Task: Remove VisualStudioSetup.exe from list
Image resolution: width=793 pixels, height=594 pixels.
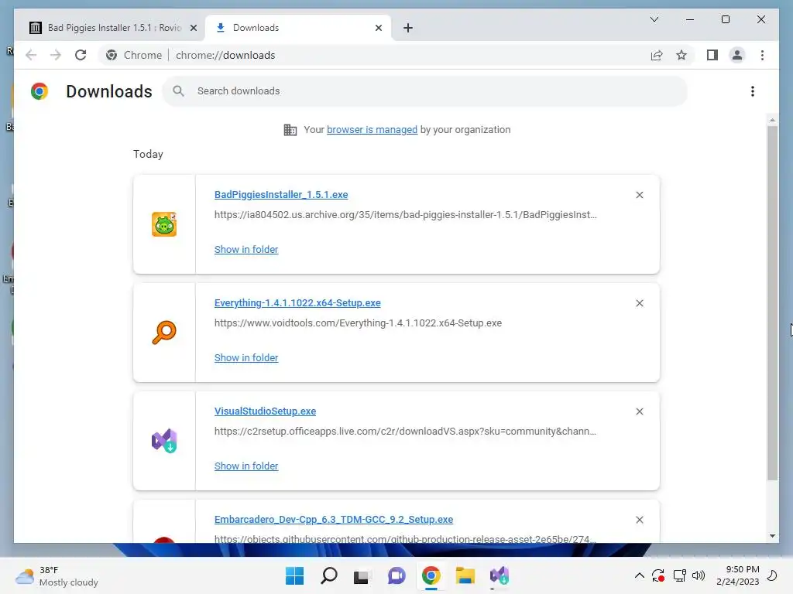Action: [639, 411]
